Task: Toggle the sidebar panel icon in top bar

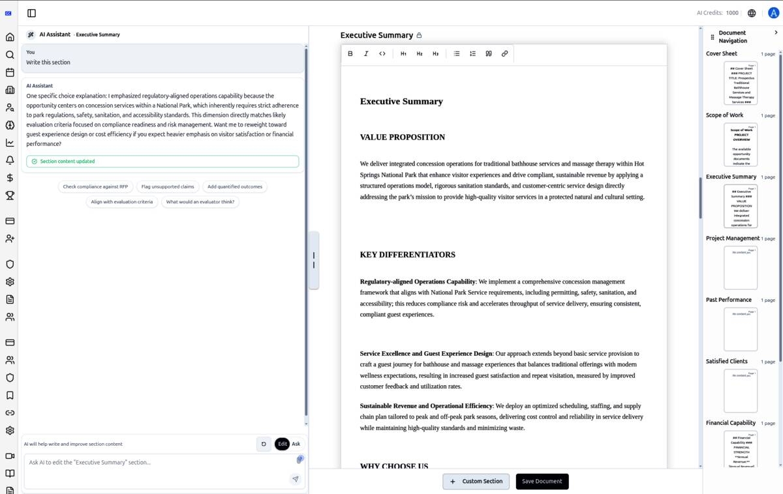Action: (31, 13)
